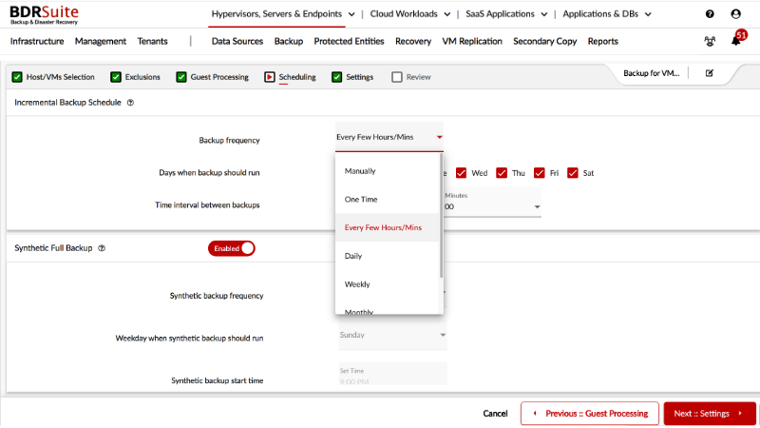
Task: Click Next :: Settings button
Action: pyautogui.click(x=709, y=414)
